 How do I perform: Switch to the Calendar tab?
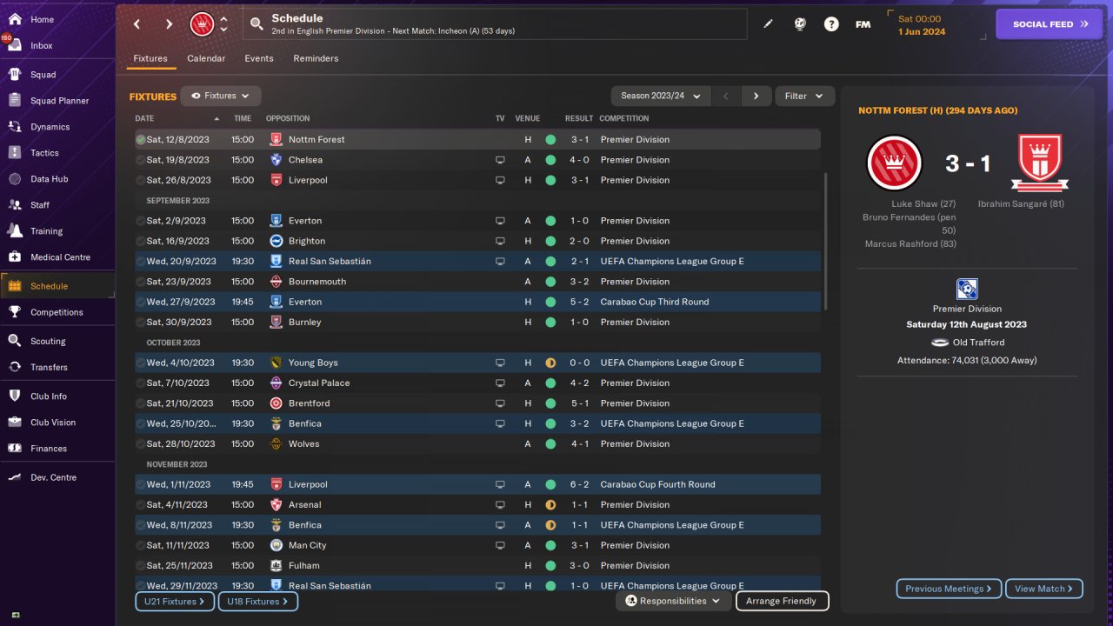pos(206,58)
